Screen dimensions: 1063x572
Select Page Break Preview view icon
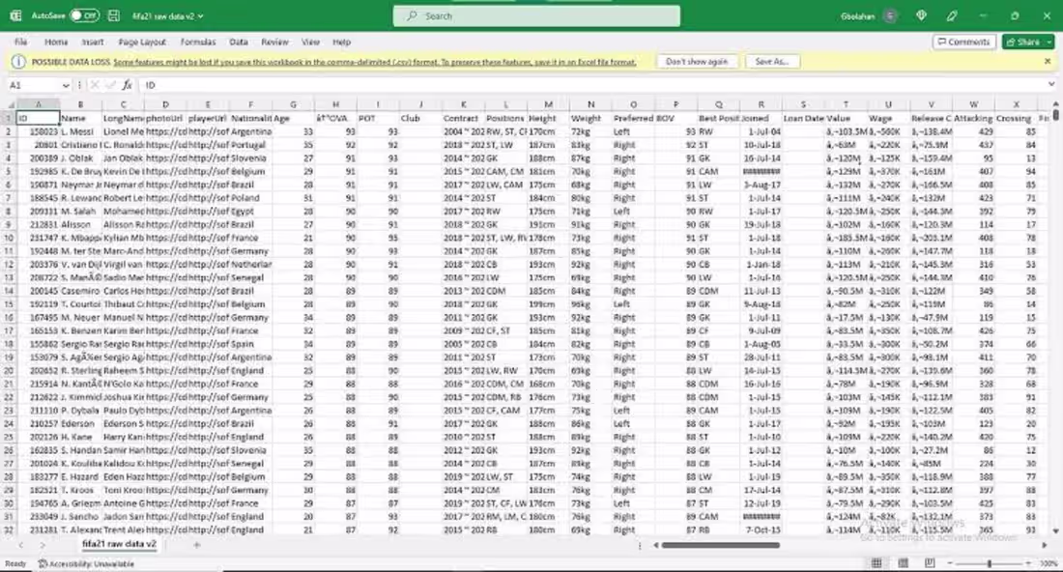coord(928,562)
